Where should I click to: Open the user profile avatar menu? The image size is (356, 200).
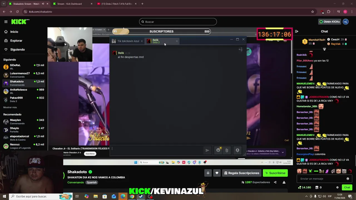pos(345,22)
